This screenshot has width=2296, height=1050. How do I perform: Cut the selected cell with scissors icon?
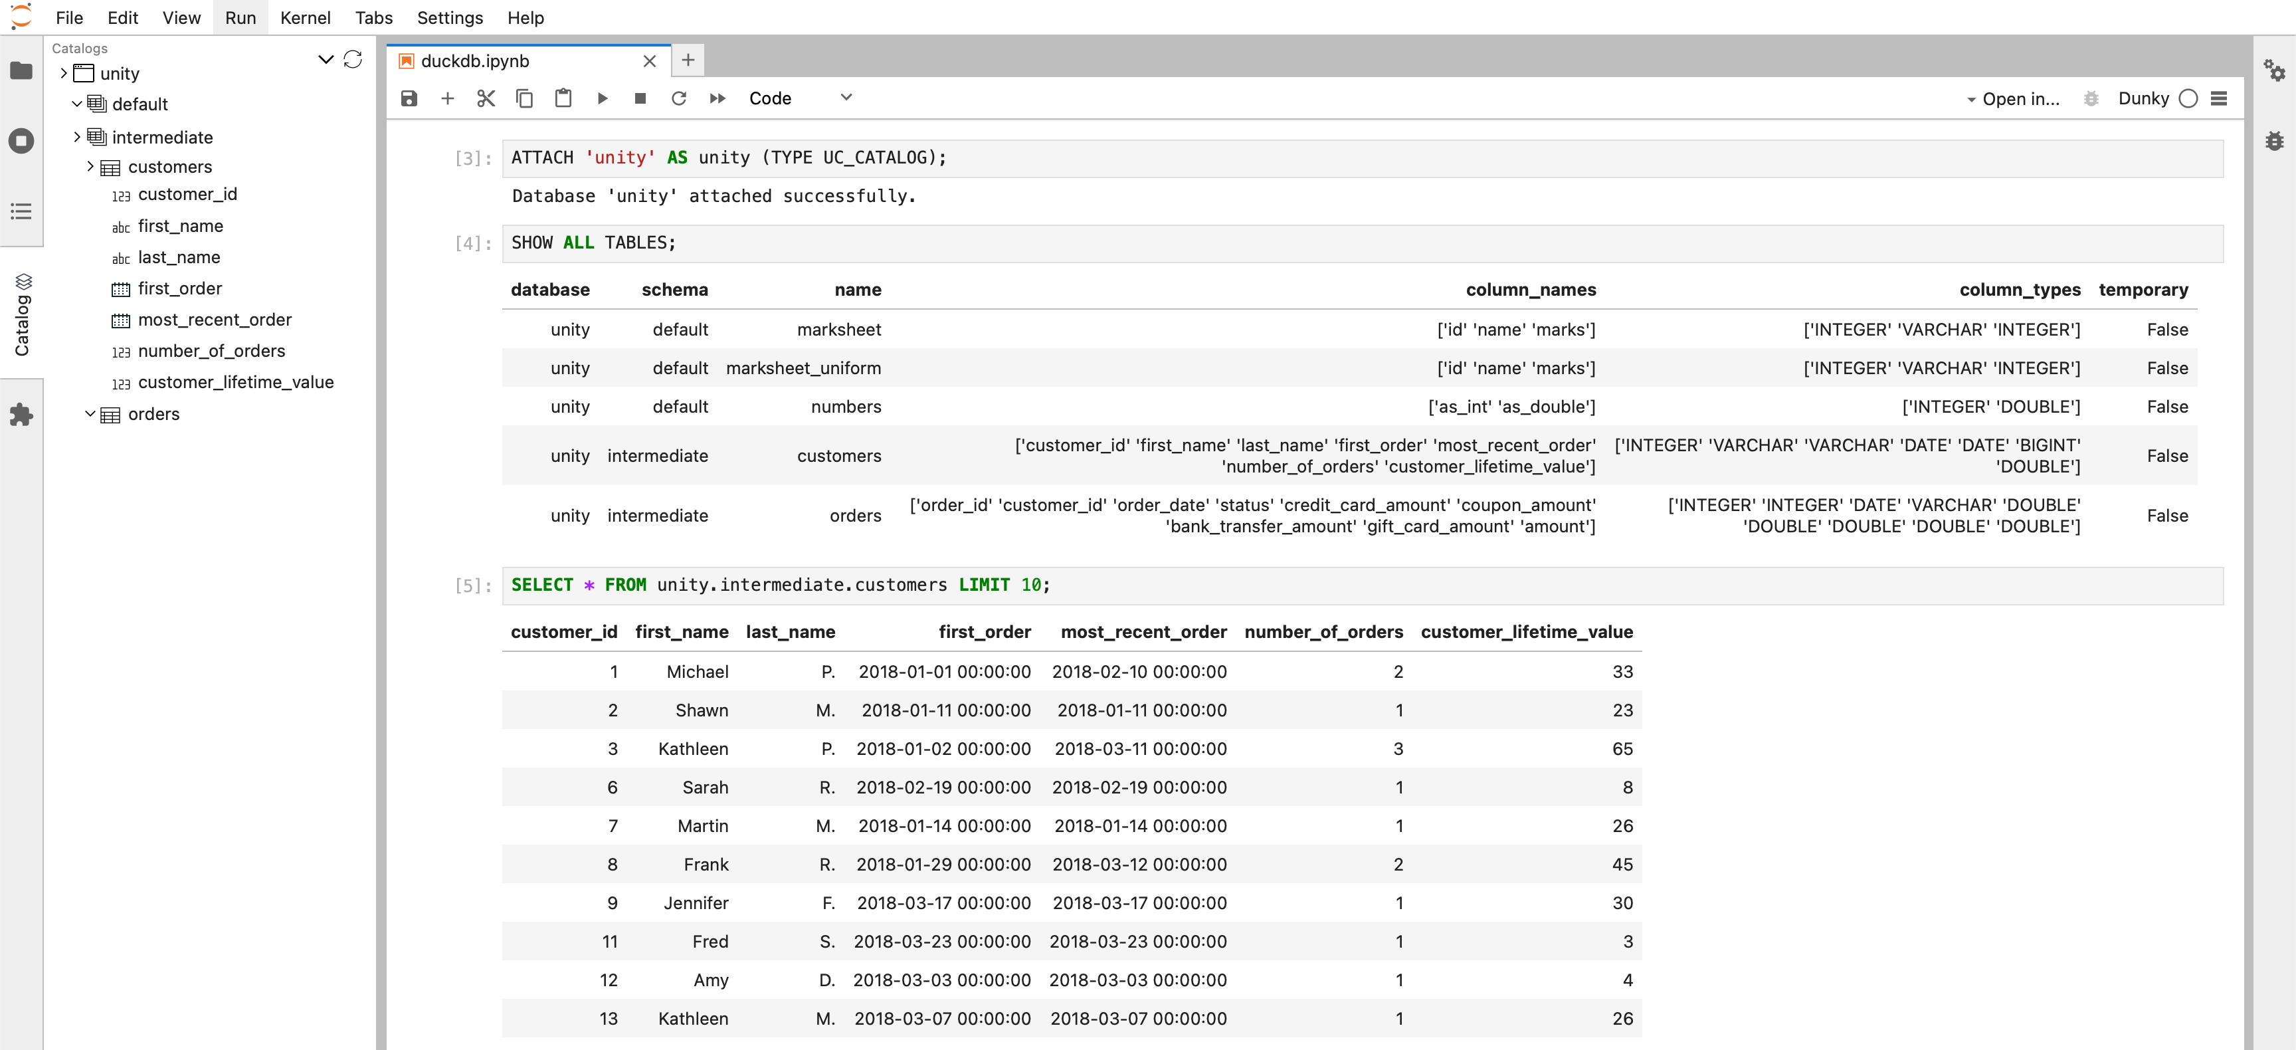point(486,98)
